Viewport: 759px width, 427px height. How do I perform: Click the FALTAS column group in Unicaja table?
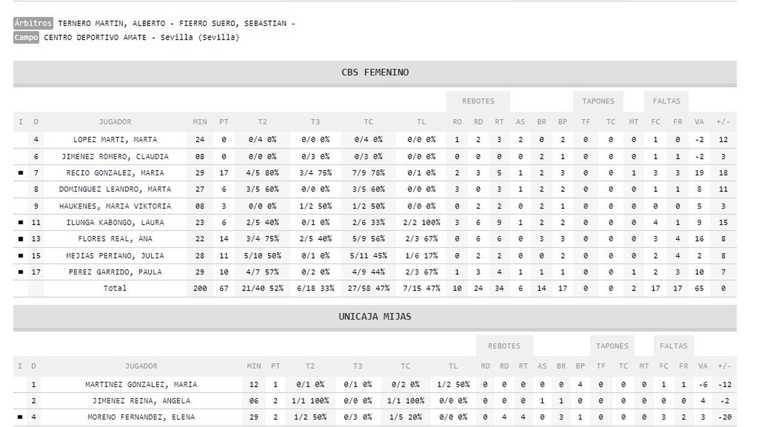[x=673, y=346]
